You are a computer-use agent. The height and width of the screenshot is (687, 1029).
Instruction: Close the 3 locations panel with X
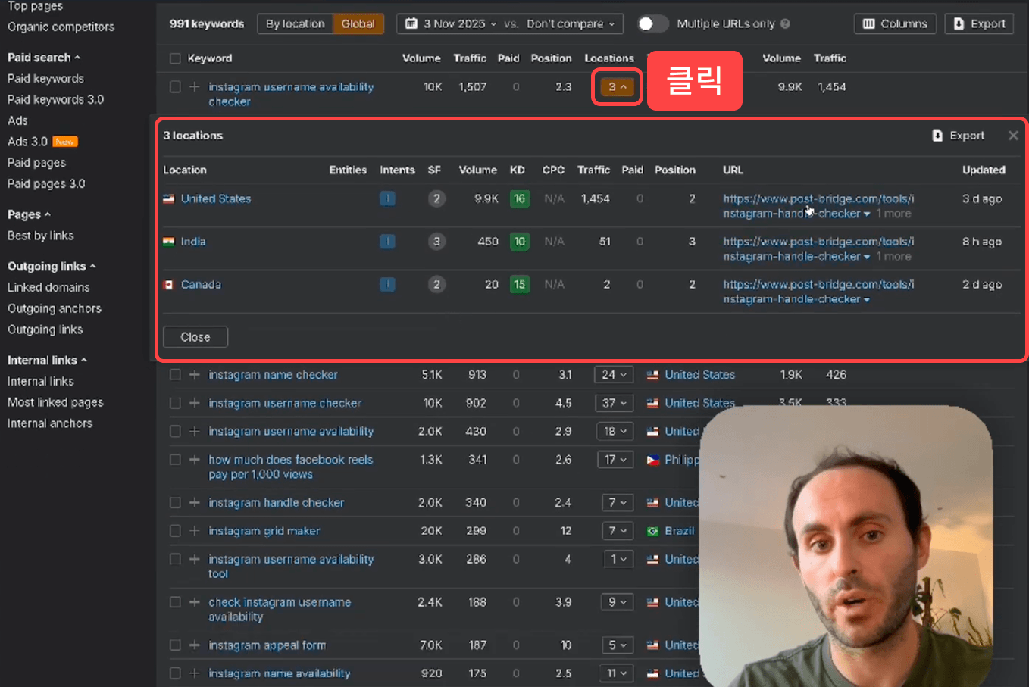[x=1013, y=136]
